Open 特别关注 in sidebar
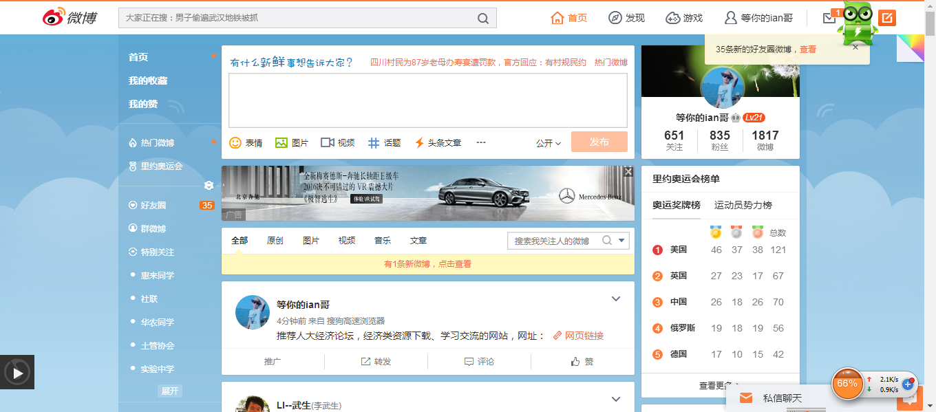Viewport: 936px width, 412px height. click(157, 252)
